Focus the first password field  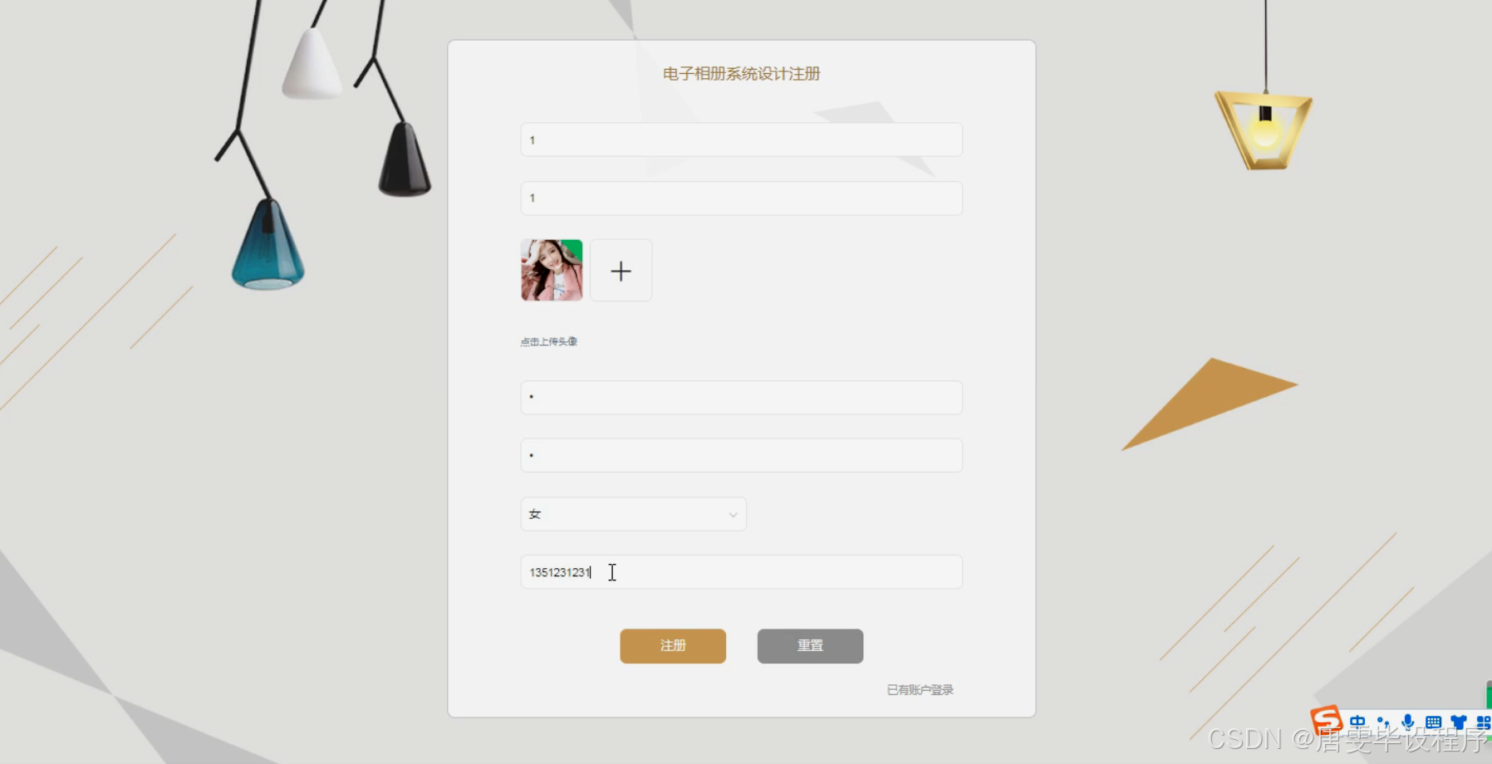(x=742, y=398)
